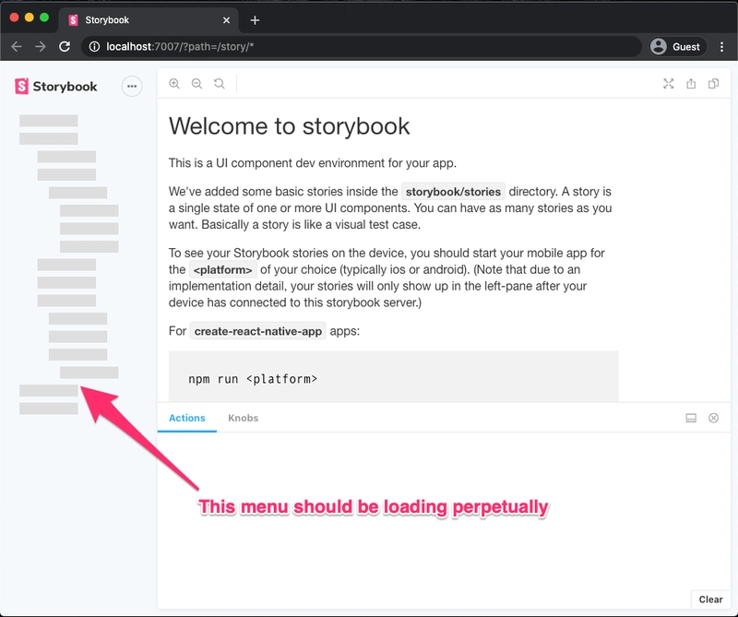This screenshot has width=738, height=617.
Task: Click the zoom out magnifier icon
Action: pyautogui.click(x=196, y=84)
